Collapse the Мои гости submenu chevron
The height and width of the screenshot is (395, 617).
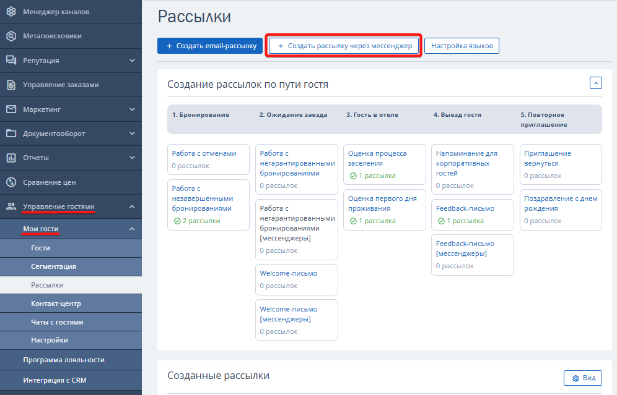coord(132,229)
